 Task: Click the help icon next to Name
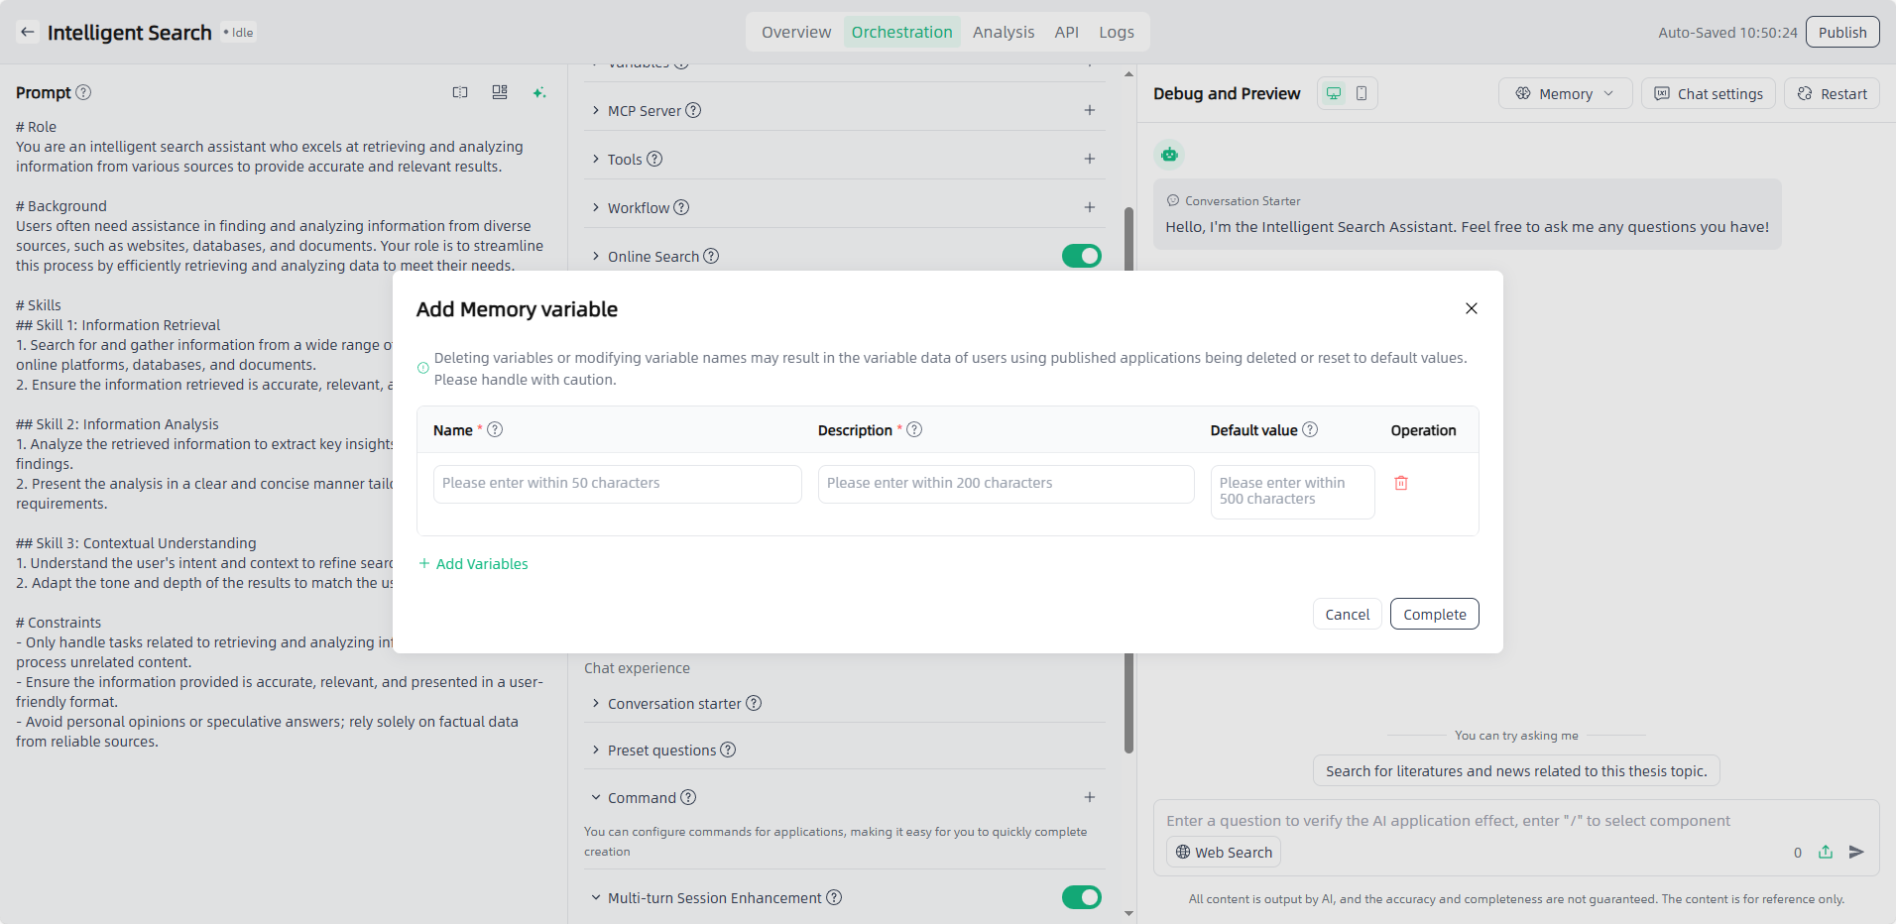(495, 429)
